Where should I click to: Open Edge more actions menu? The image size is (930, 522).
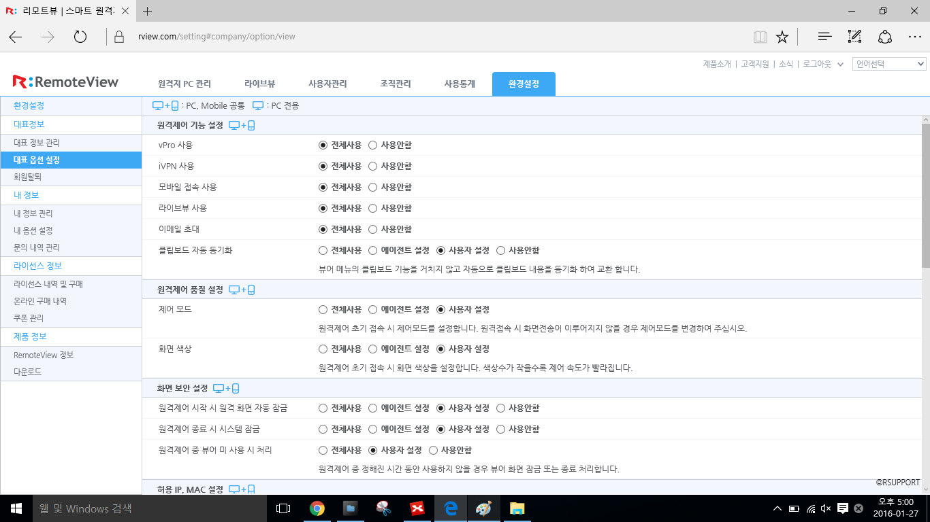[x=915, y=37]
